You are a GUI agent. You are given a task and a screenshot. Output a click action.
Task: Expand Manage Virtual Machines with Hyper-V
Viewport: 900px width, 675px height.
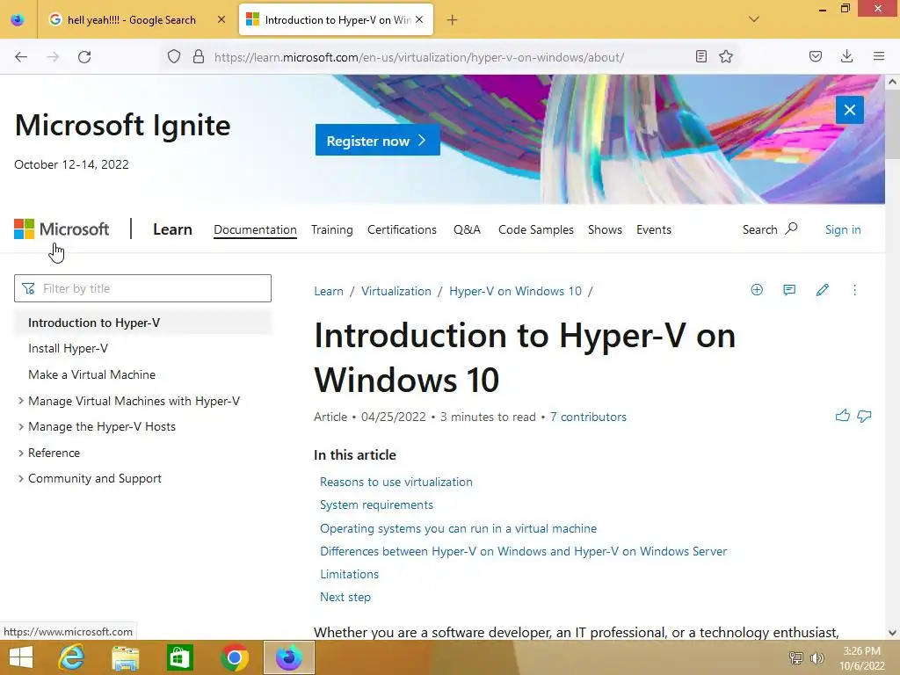[21, 401]
